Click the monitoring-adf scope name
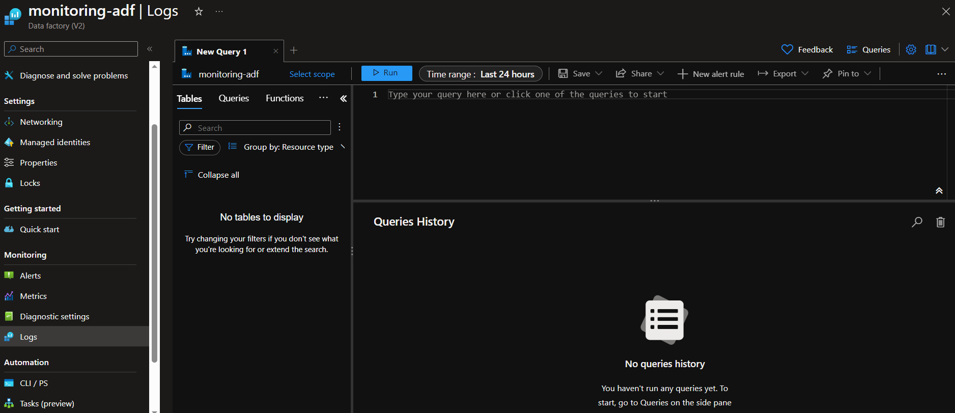955x413 pixels. (x=229, y=74)
